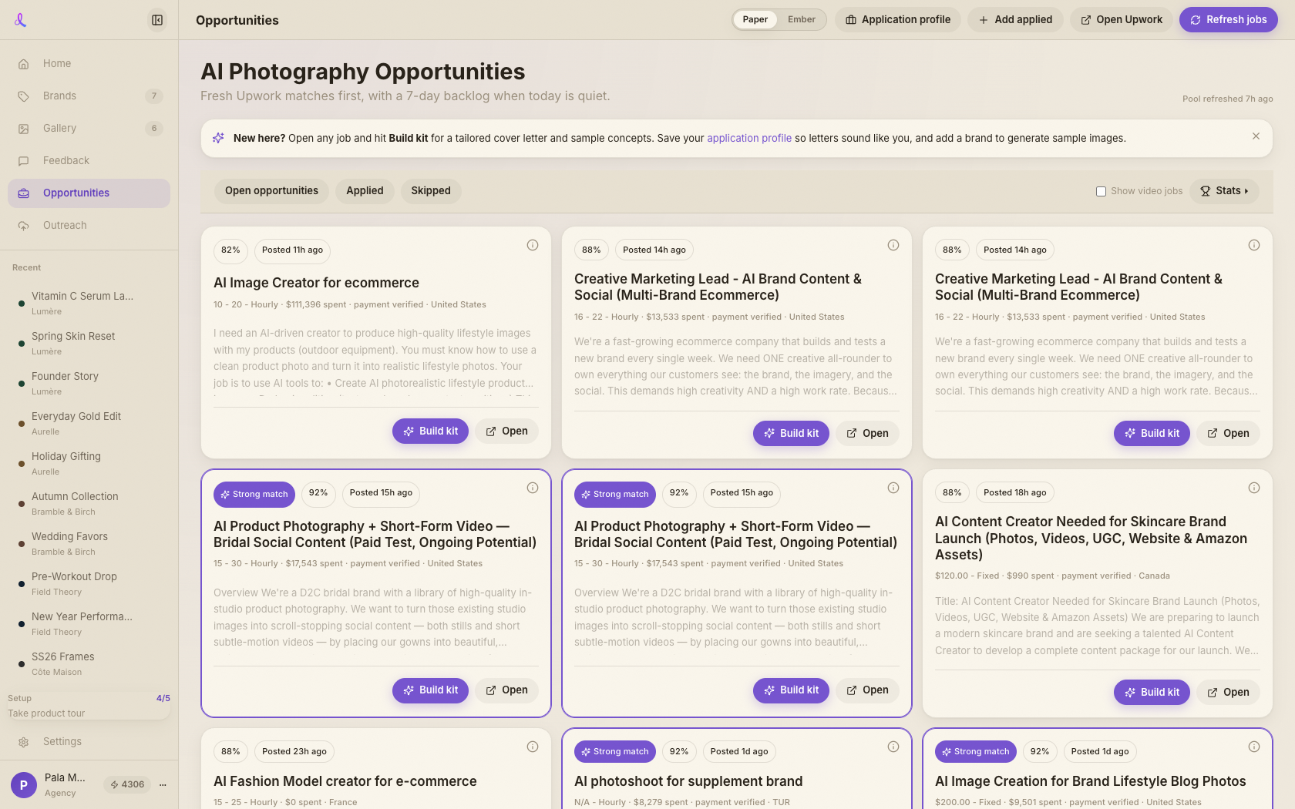Select Opportunities in sidebar
Viewport: 1295px width, 809px height.
click(89, 193)
